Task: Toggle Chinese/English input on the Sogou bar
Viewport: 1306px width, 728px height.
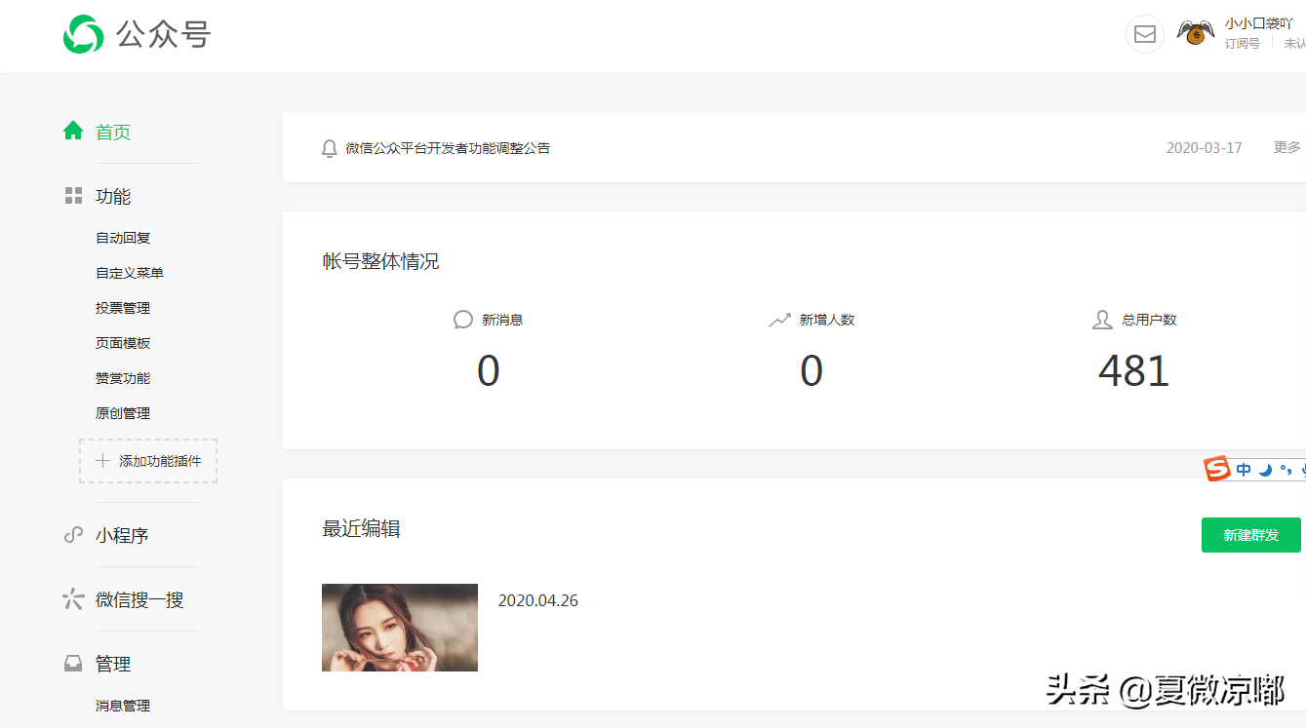Action: point(1244,469)
